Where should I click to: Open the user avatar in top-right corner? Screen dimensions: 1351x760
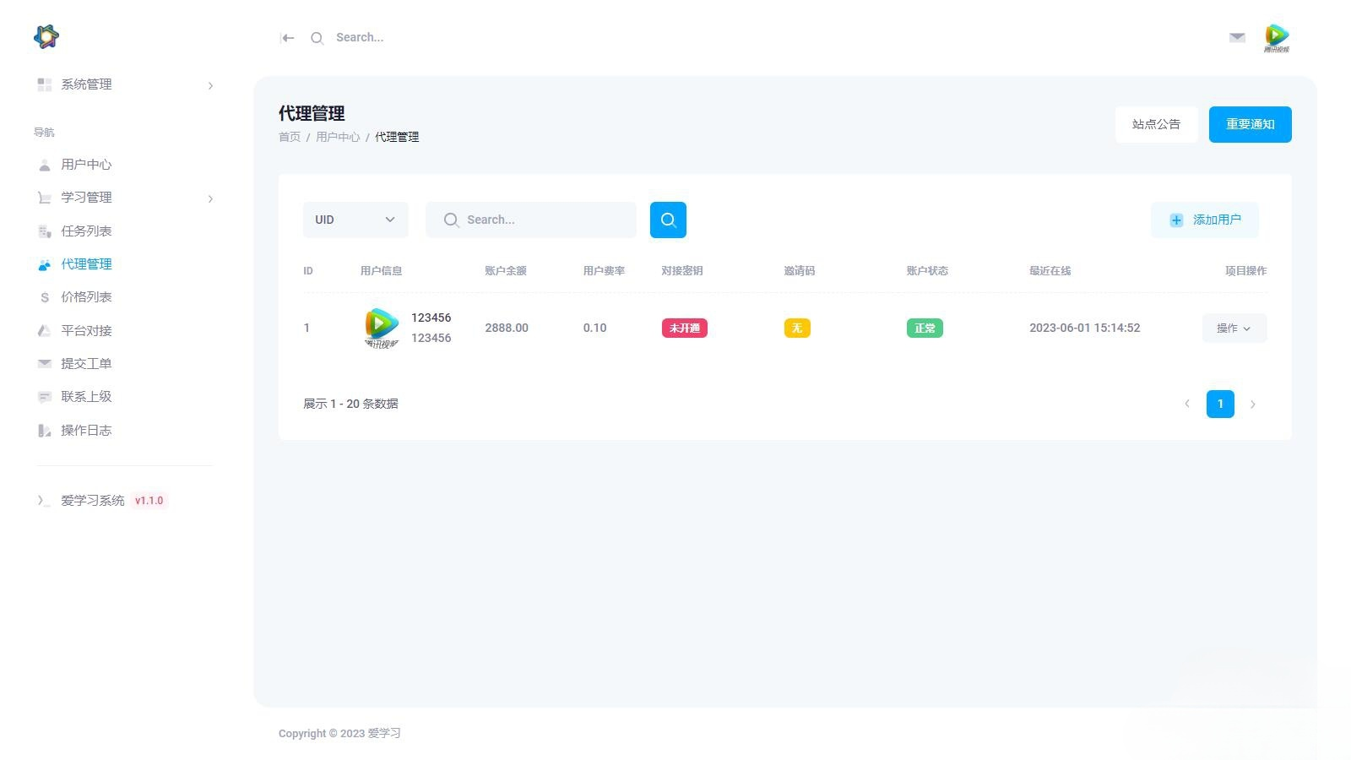click(1277, 38)
